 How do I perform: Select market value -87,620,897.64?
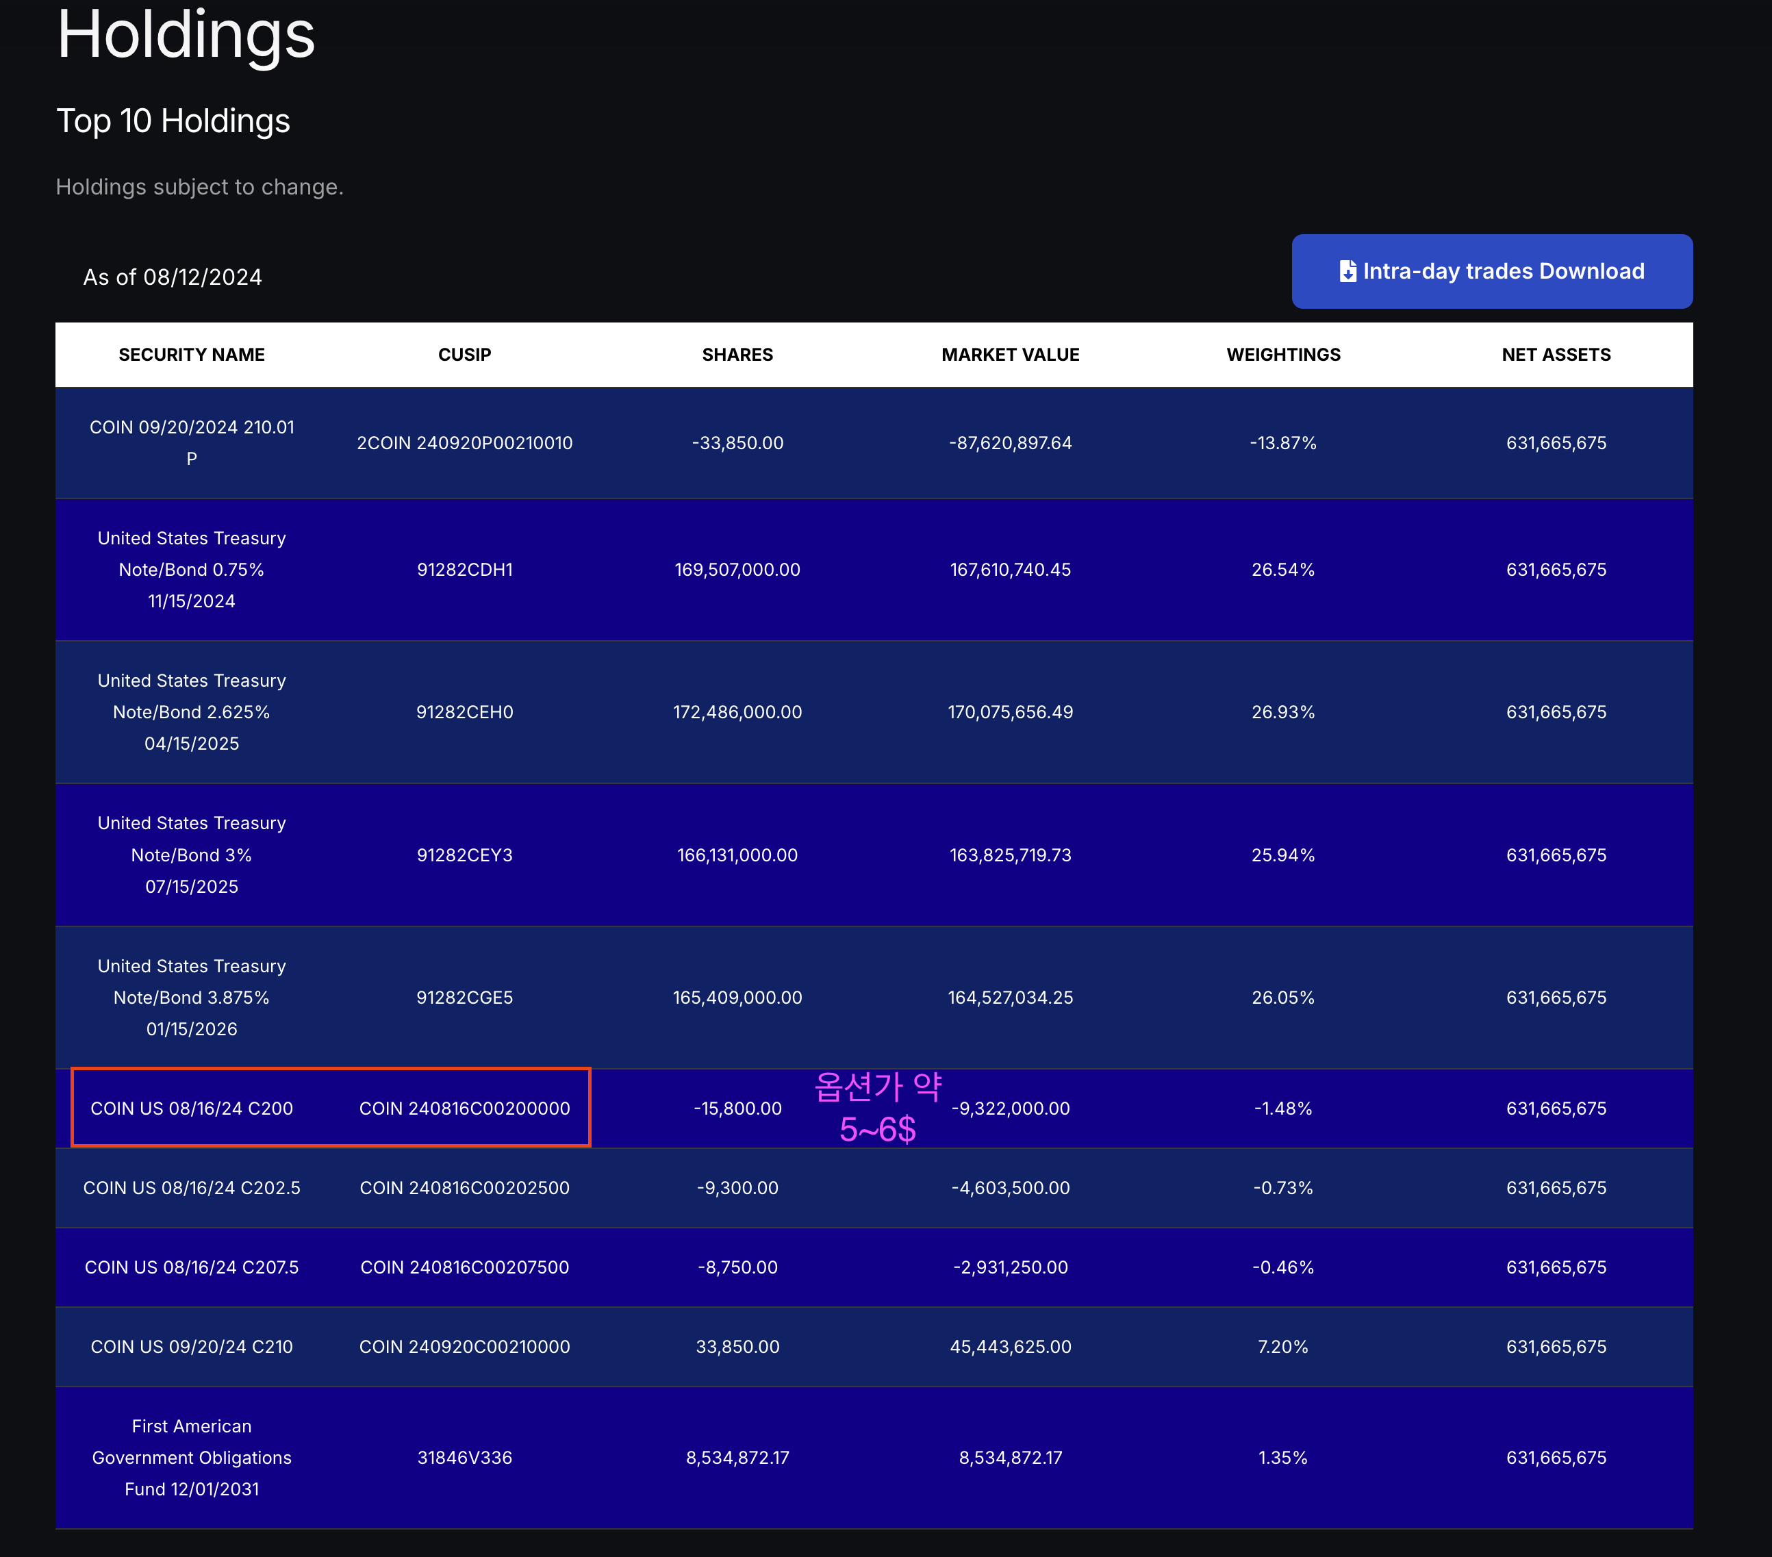(1011, 443)
